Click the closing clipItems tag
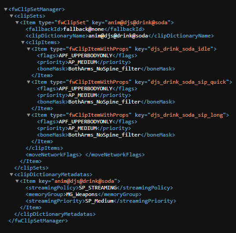Screen dimensions: 236x233 pyautogui.click(x=44, y=148)
